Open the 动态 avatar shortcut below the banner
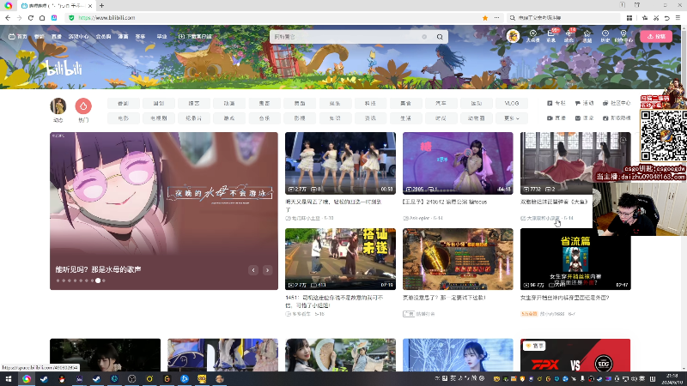 pyautogui.click(x=58, y=106)
